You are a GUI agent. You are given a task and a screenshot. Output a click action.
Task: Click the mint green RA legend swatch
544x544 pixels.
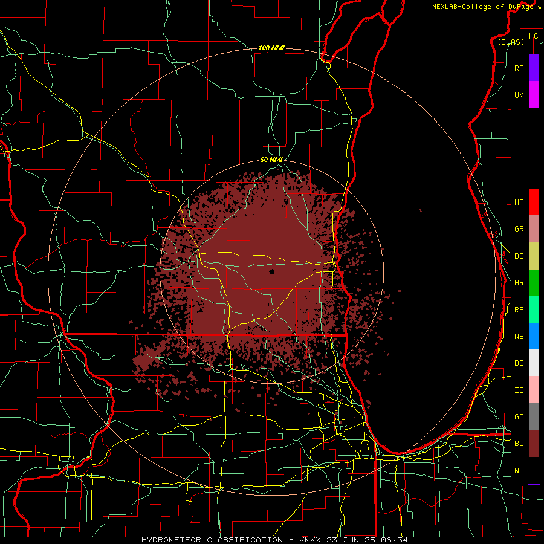(x=534, y=309)
